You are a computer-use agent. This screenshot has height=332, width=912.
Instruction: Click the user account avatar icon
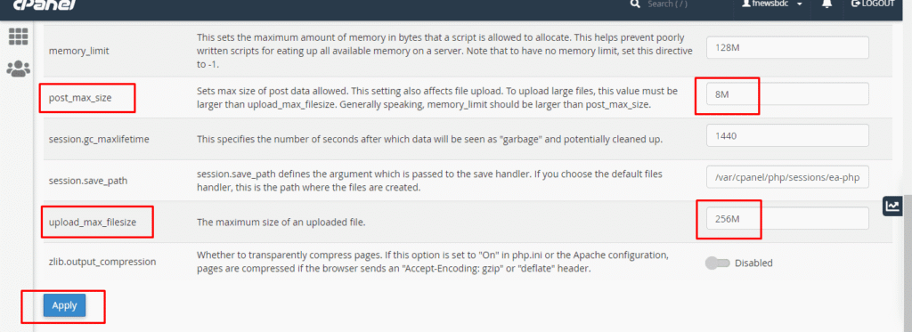tap(745, 4)
